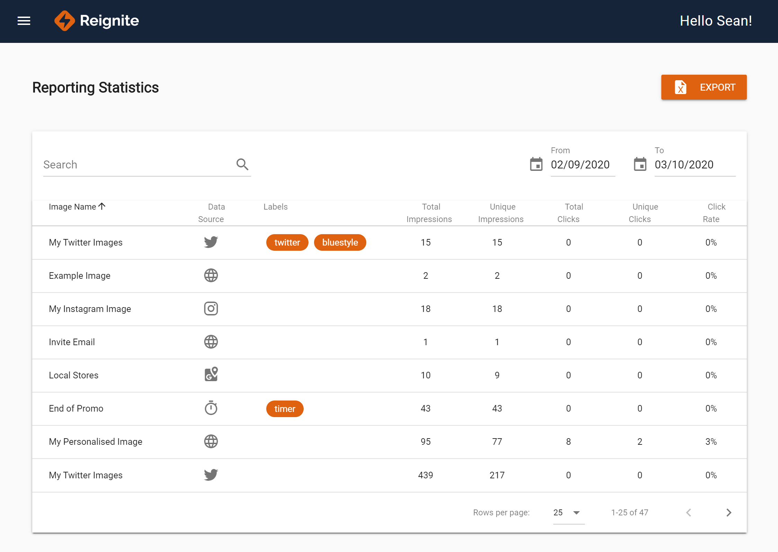Export the report via EXPORT button
Image resolution: width=778 pixels, height=552 pixels.
[x=704, y=87]
